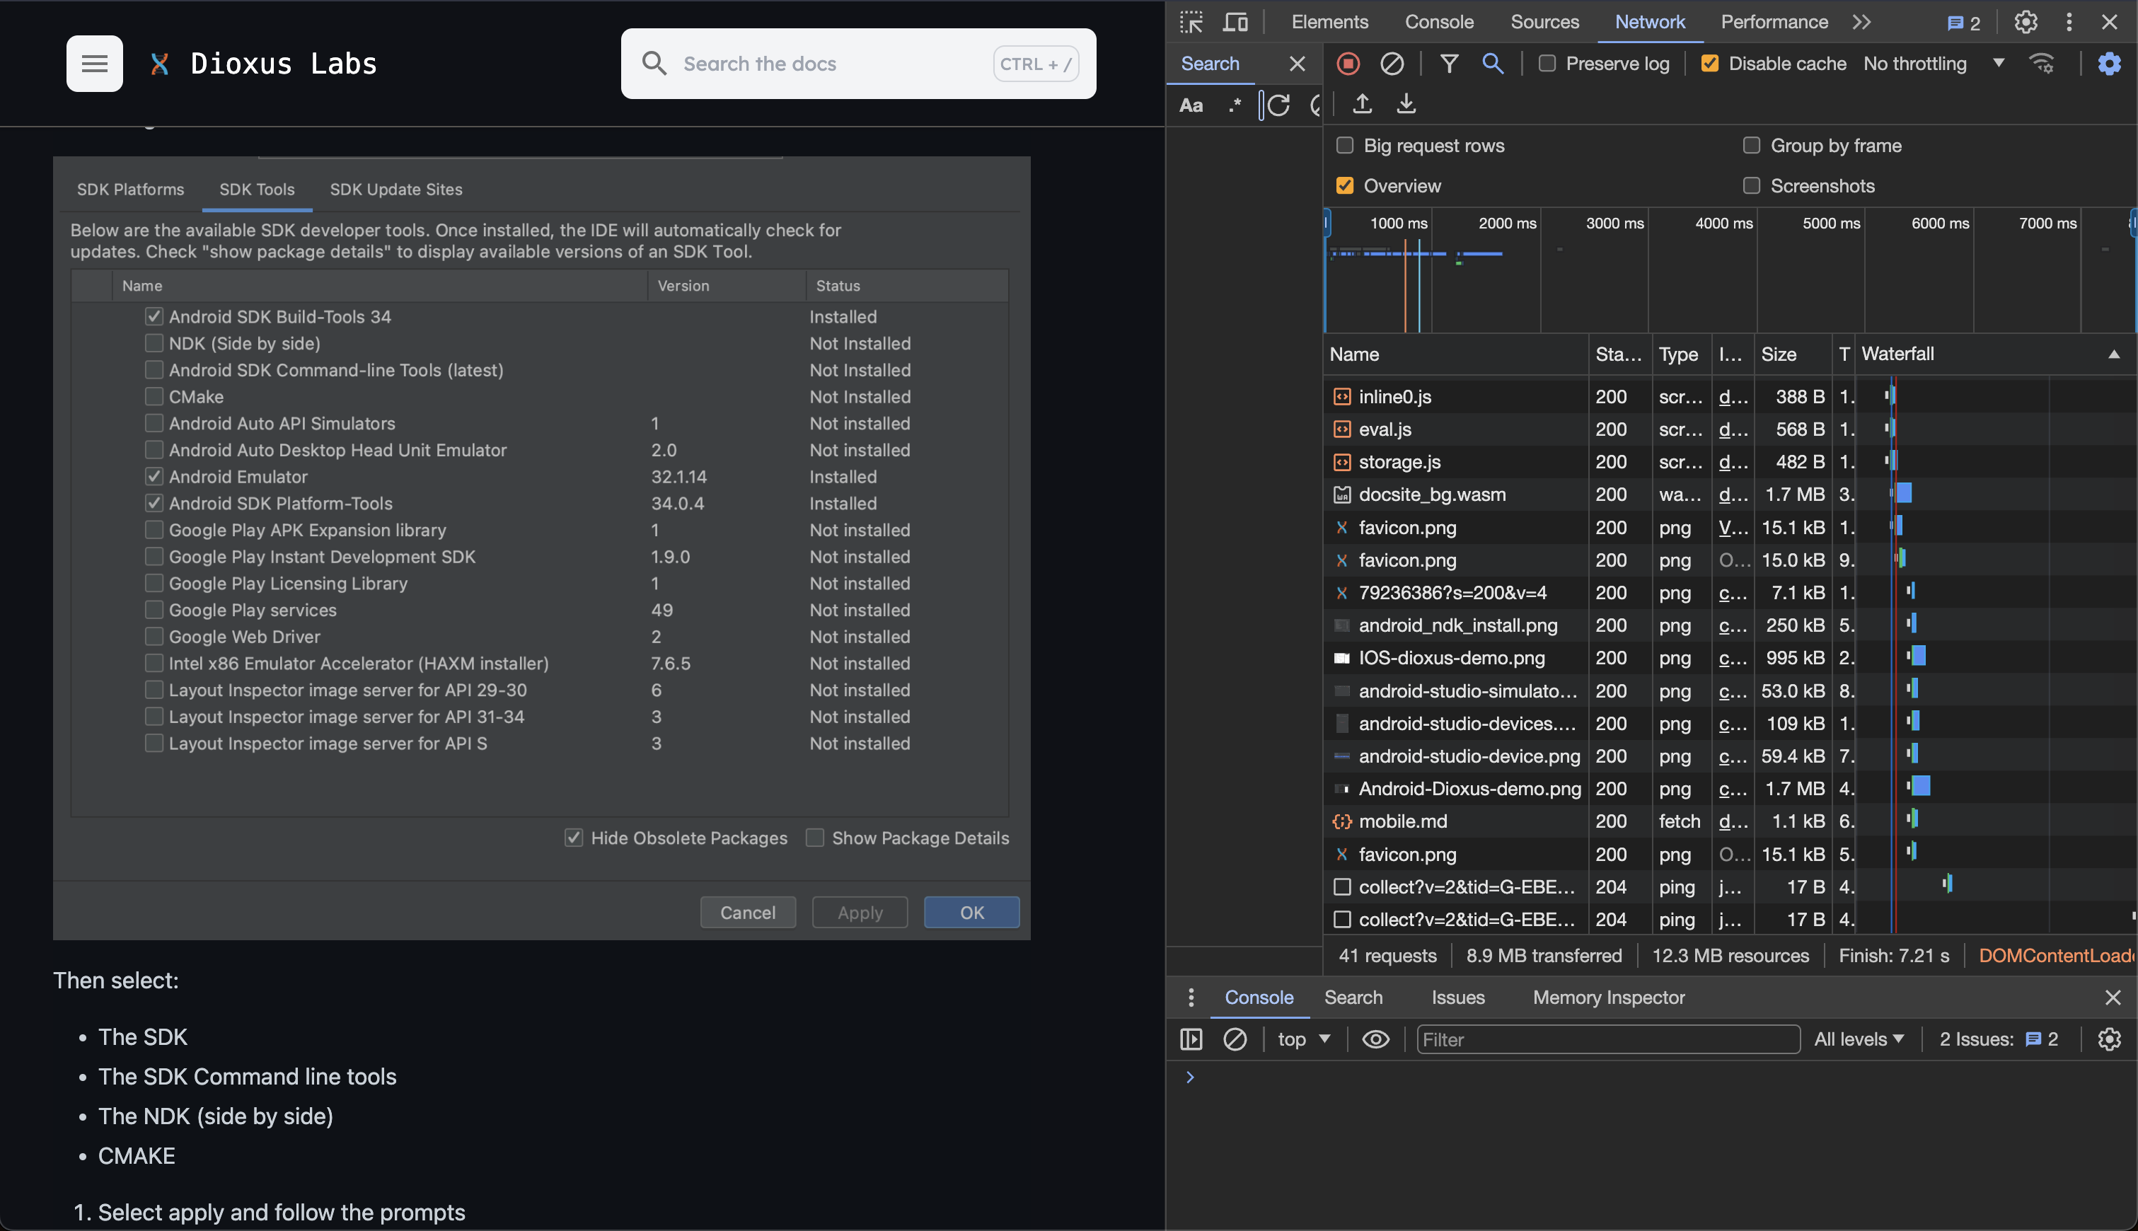The width and height of the screenshot is (2138, 1231).
Task: Open network conditions wifi icon
Action: click(x=2042, y=64)
